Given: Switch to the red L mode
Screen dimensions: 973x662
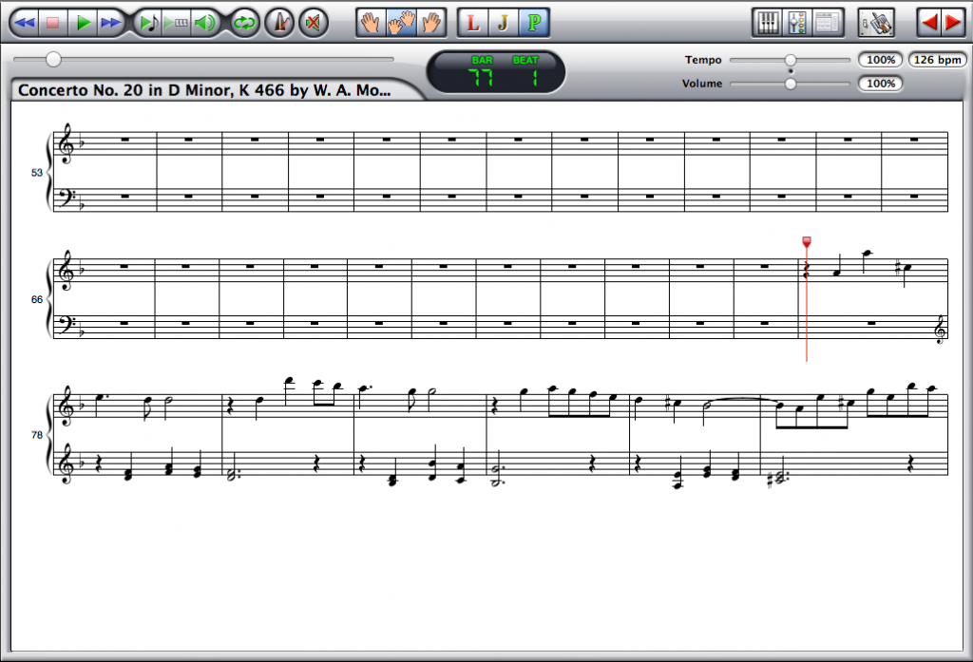Looking at the screenshot, I should point(473,23).
